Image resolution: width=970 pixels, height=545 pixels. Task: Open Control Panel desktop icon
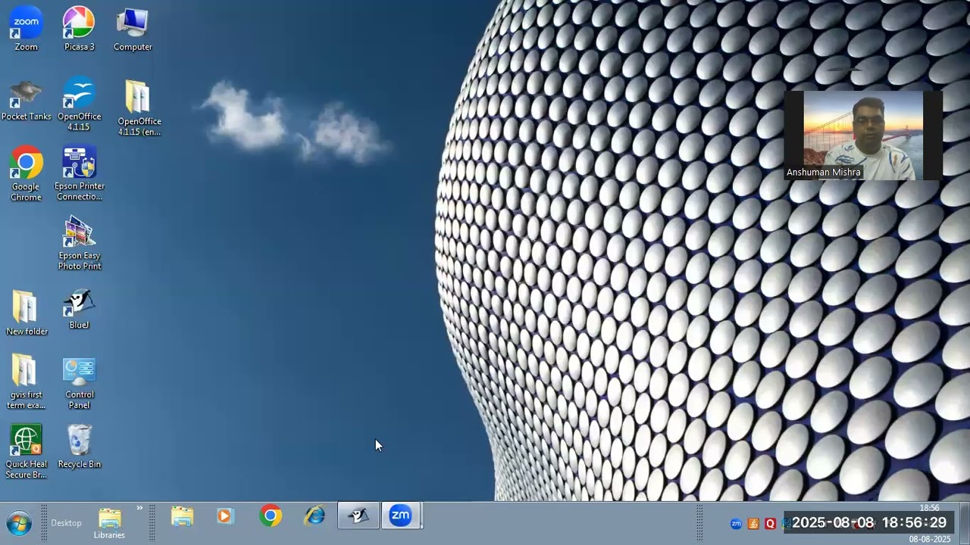(79, 382)
